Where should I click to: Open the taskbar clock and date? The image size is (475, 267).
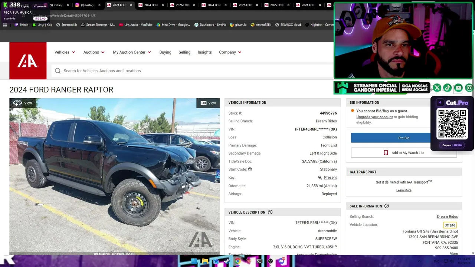tap(464, 261)
